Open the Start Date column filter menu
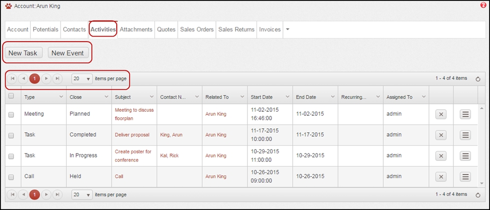 click(x=288, y=97)
